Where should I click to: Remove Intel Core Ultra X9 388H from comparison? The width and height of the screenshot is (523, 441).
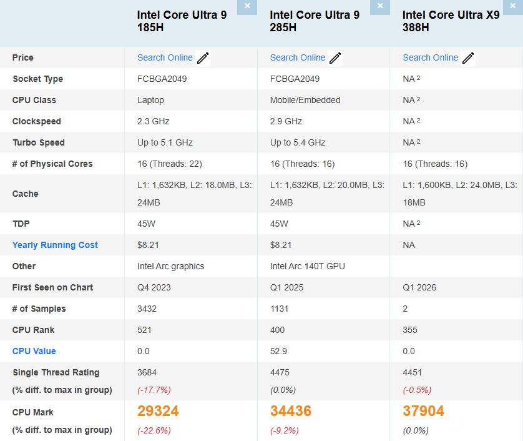point(513,6)
